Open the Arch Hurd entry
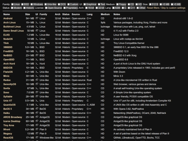 click(9, 64)
